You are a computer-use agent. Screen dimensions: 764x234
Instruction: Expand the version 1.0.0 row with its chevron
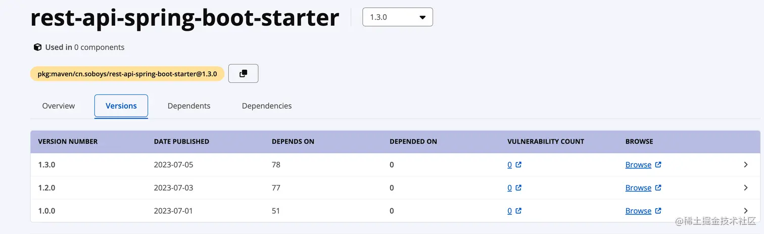pyautogui.click(x=746, y=211)
